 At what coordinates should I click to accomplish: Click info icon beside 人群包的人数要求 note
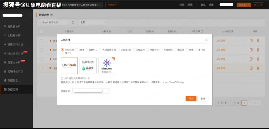62,78
